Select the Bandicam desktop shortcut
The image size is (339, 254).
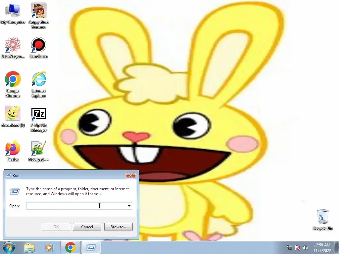38,48
